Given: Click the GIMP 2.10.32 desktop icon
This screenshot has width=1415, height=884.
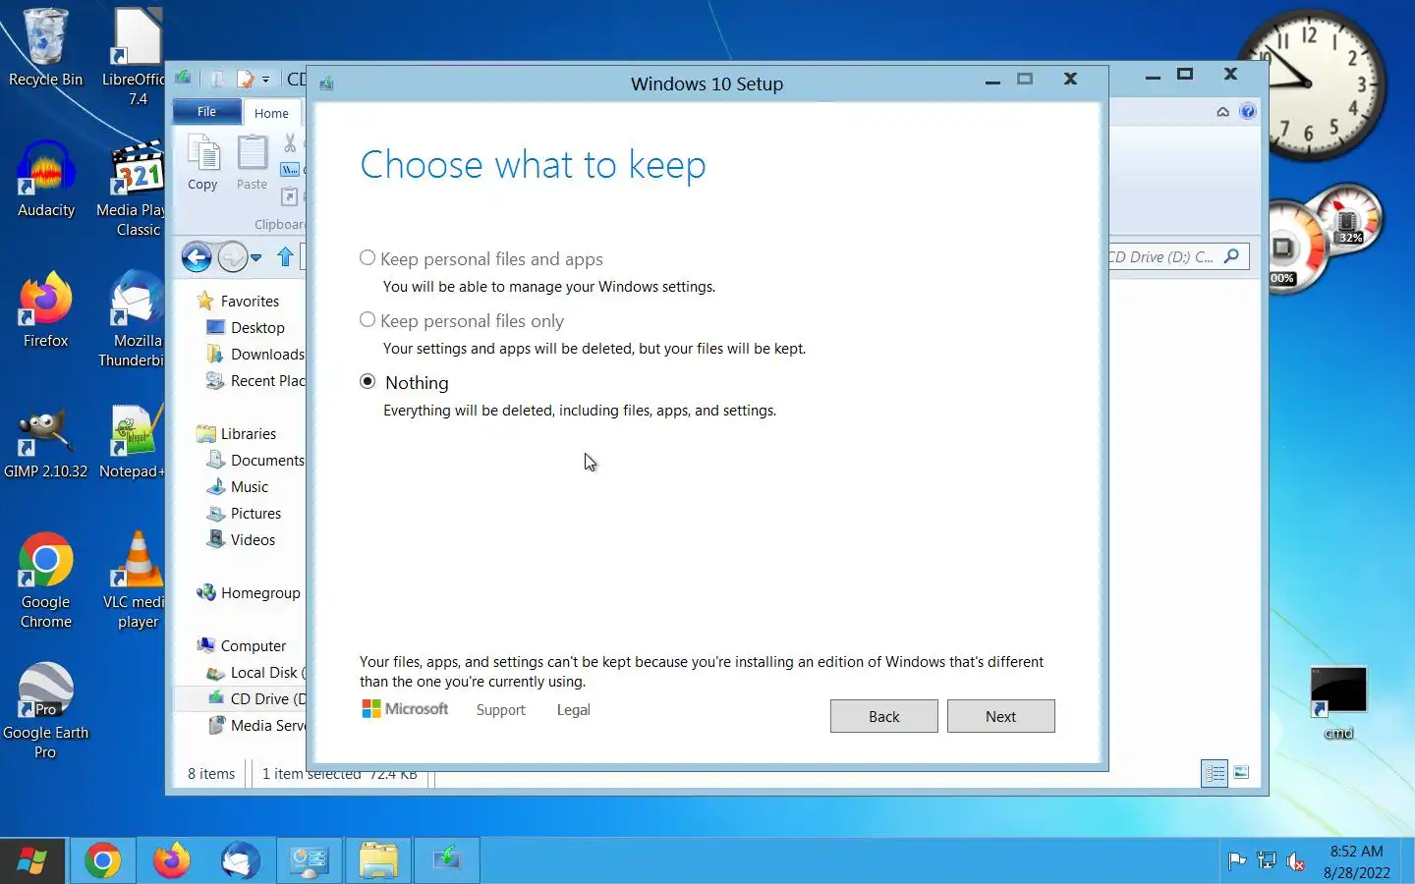Looking at the screenshot, I should tap(45, 440).
